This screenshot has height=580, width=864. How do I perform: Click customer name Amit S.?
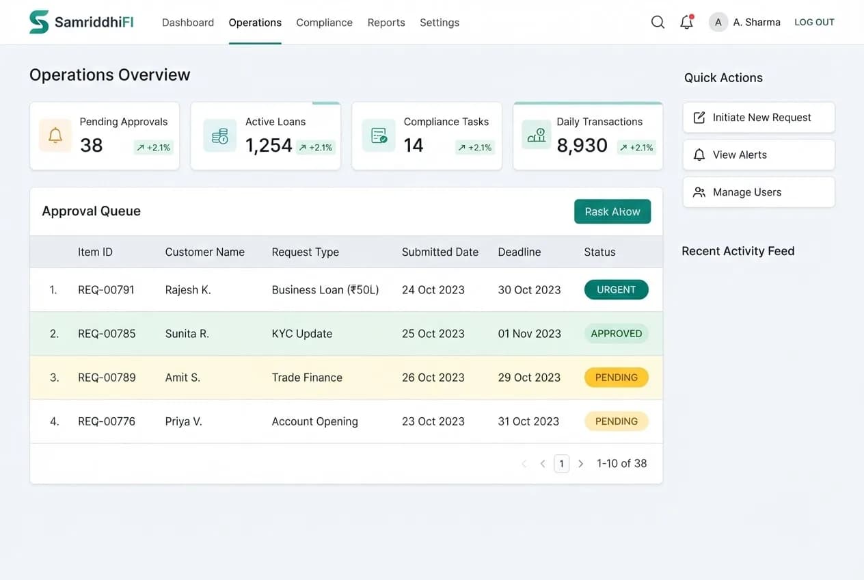183,378
